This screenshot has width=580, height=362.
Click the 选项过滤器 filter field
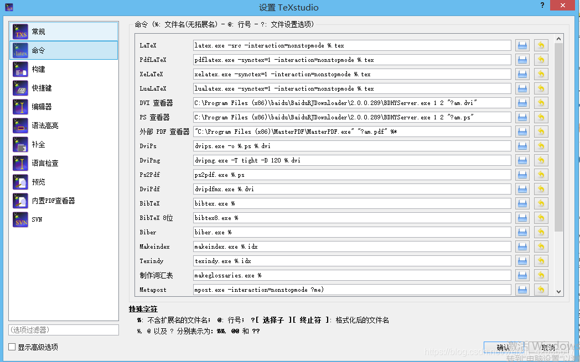(x=64, y=330)
